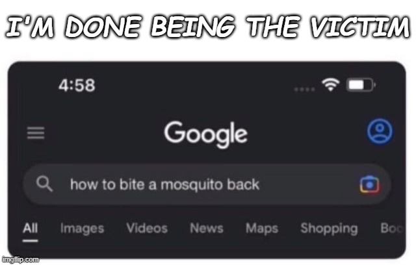Open the News tab

coord(207,228)
